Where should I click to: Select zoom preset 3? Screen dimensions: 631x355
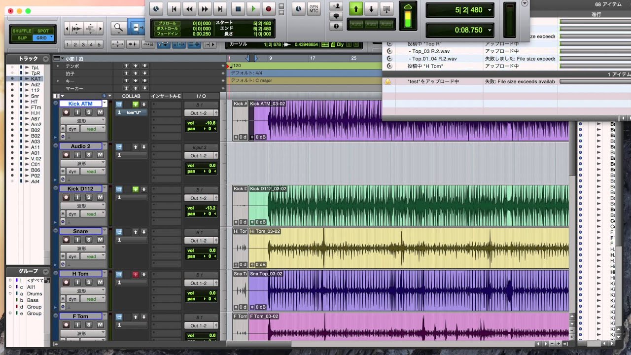[83, 45]
